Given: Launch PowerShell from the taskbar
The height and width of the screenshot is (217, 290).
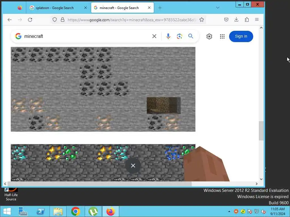Looking at the screenshot, I should 40,211.
